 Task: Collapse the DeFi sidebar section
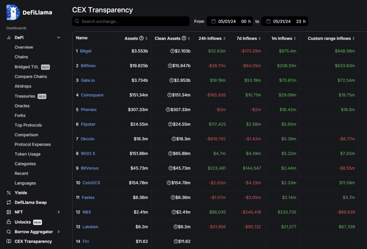(x=59, y=38)
